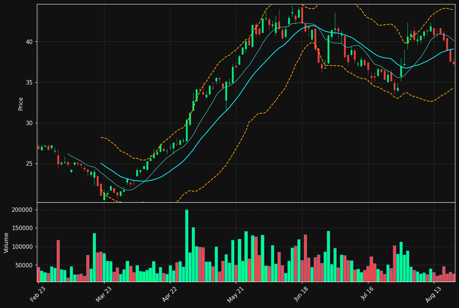The image size is (459, 308).
Task: Click the tall red volume bar near Feb 23
Action: click(58, 261)
